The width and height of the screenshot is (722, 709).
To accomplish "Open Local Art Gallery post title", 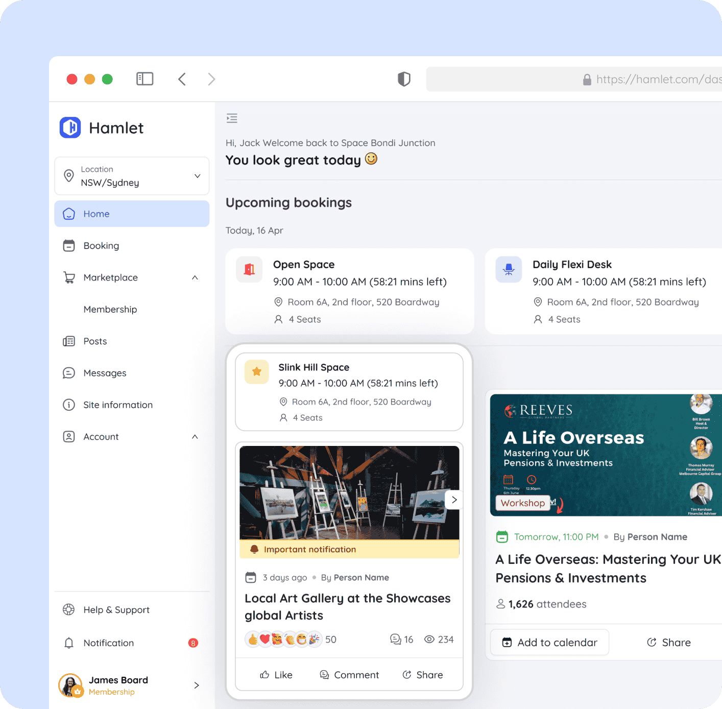I will [348, 607].
